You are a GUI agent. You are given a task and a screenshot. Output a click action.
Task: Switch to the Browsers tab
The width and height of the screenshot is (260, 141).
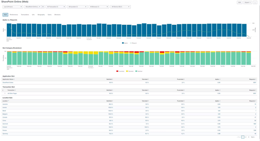pyautogui.click(x=57, y=15)
